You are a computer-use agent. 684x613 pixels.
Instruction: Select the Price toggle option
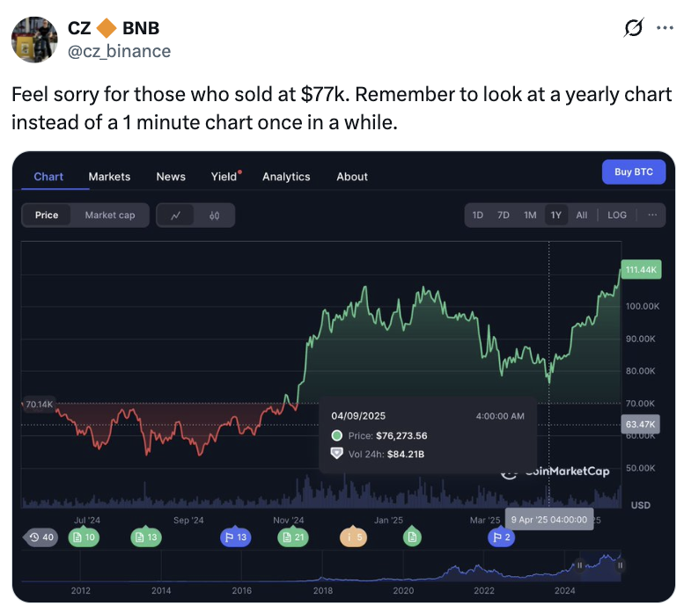(47, 215)
